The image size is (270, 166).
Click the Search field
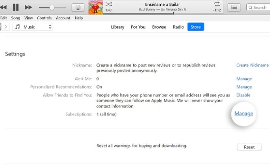(258, 7)
